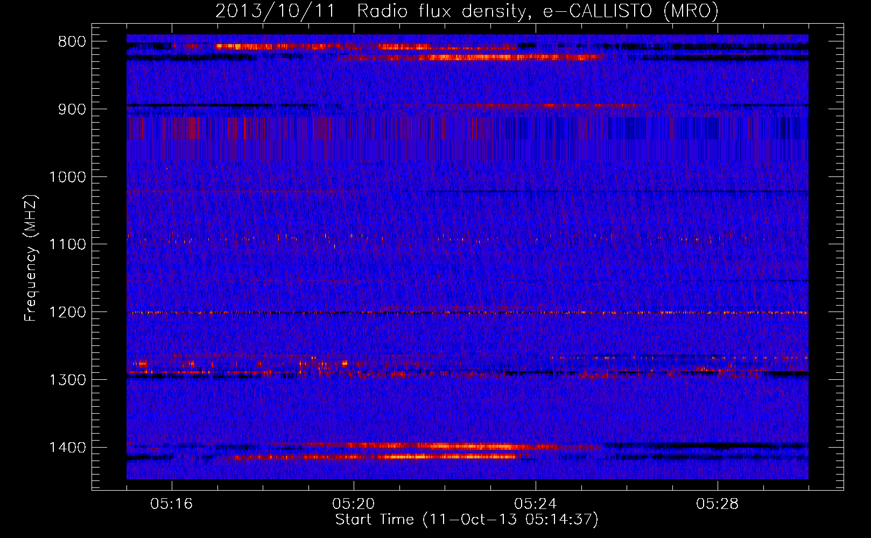Click the 1300 frequency tick label
The height and width of the screenshot is (538, 871).
(x=67, y=380)
